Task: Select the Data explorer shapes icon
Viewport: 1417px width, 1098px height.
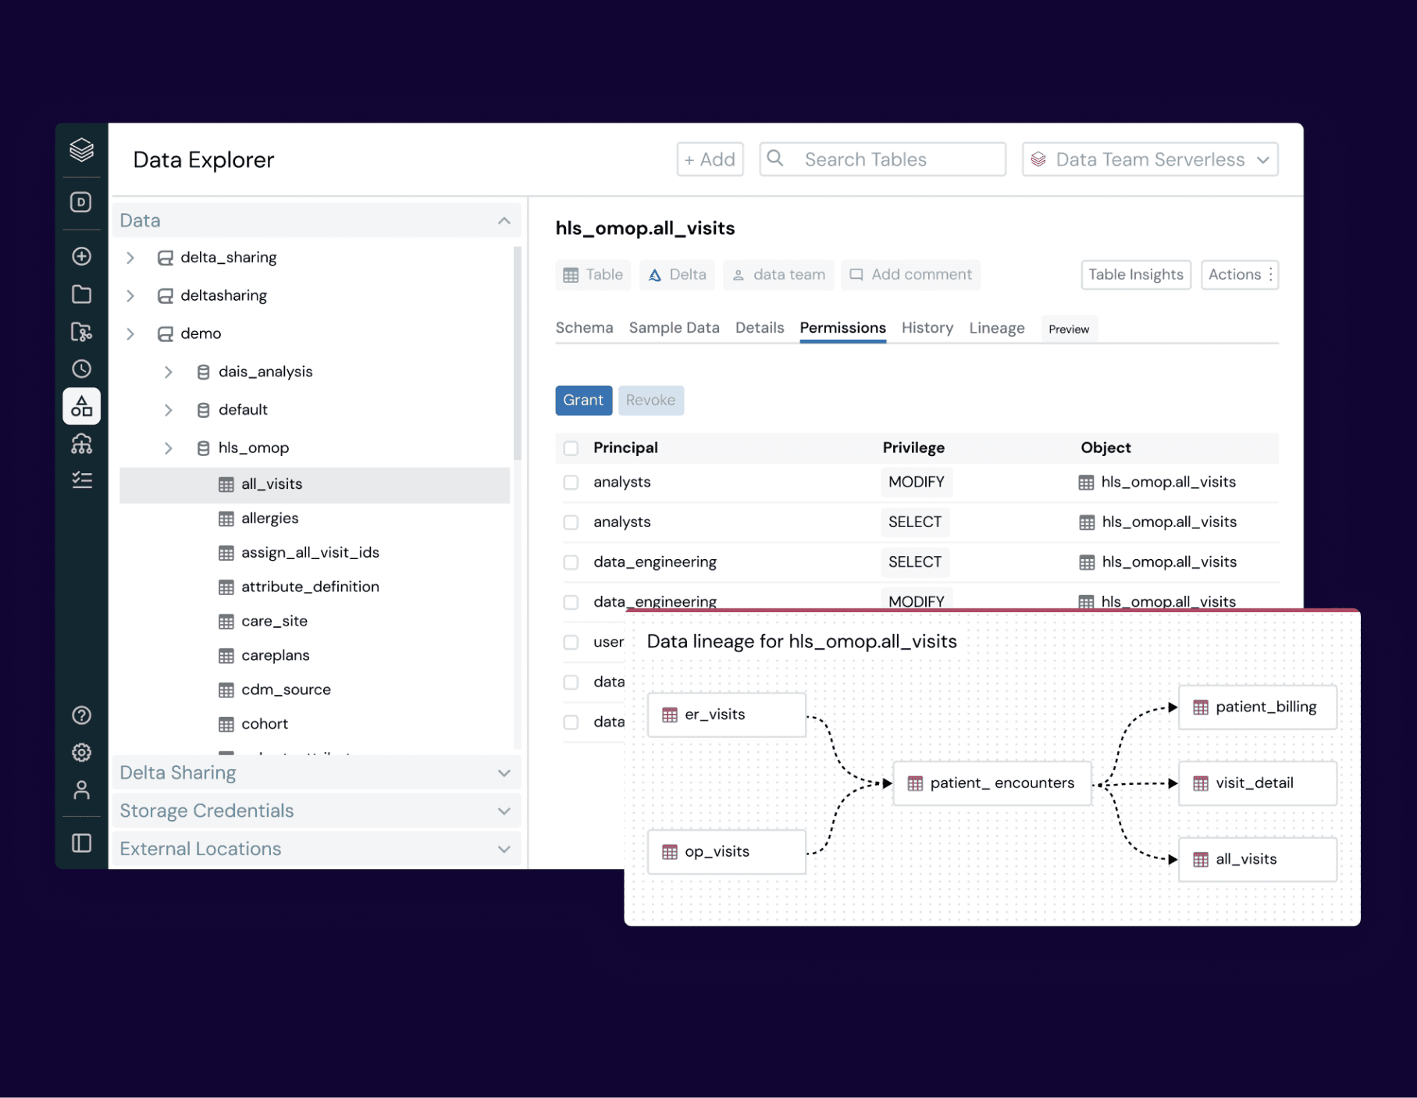Action: (x=81, y=406)
